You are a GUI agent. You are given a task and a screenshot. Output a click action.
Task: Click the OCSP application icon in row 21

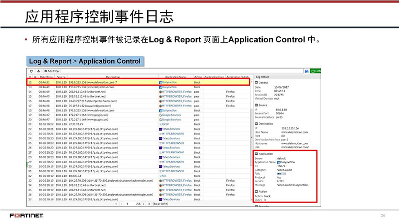pyautogui.click(x=161, y=124)
